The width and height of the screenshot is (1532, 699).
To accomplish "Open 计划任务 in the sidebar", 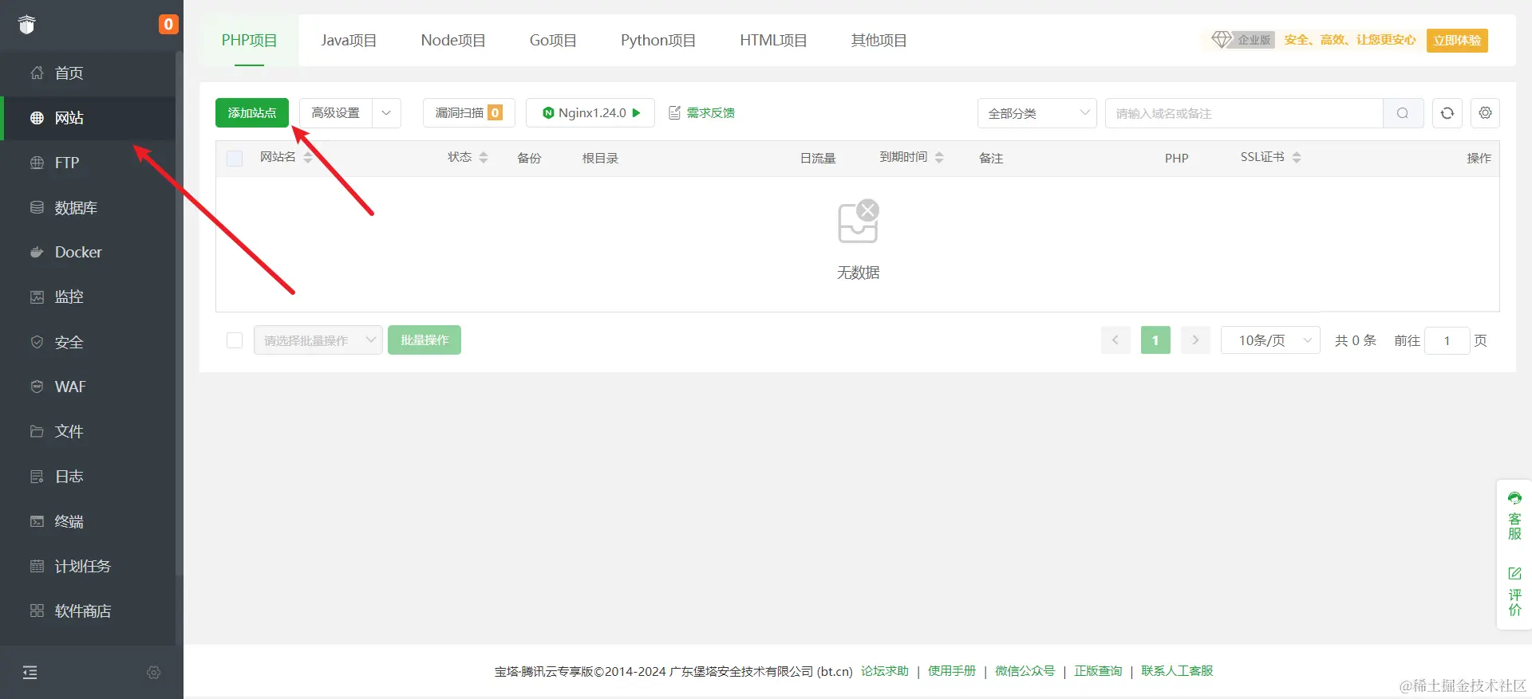I will (x=88, y=566).
